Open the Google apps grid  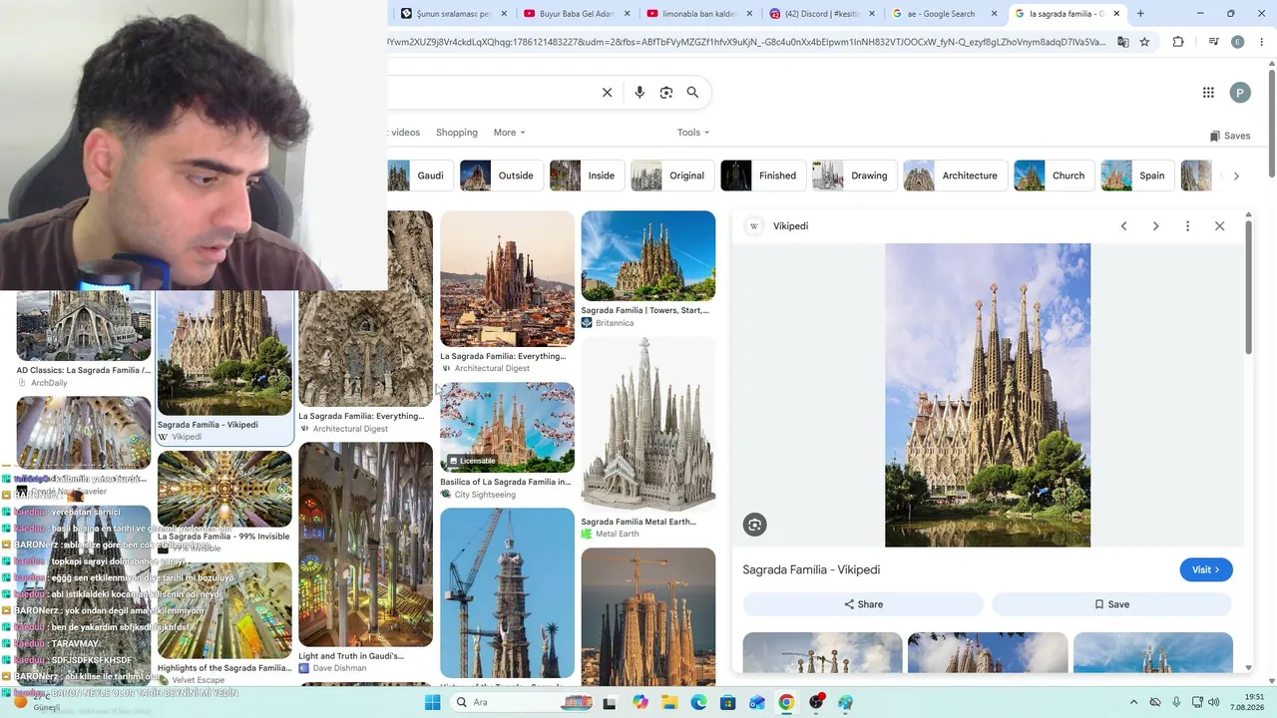tap(1208, 93)
